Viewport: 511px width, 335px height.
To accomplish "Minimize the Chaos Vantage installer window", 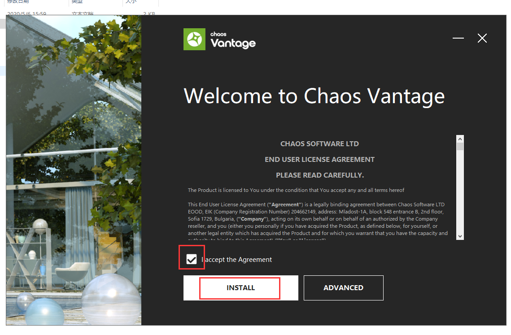I will coord(458,38).
